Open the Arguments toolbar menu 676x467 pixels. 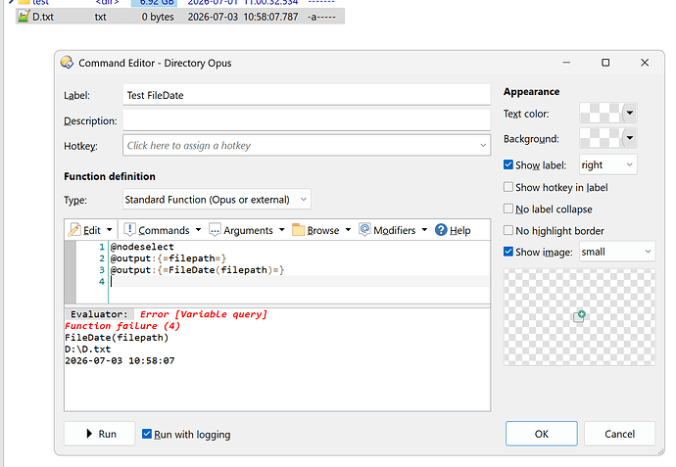tap(247, 230)
